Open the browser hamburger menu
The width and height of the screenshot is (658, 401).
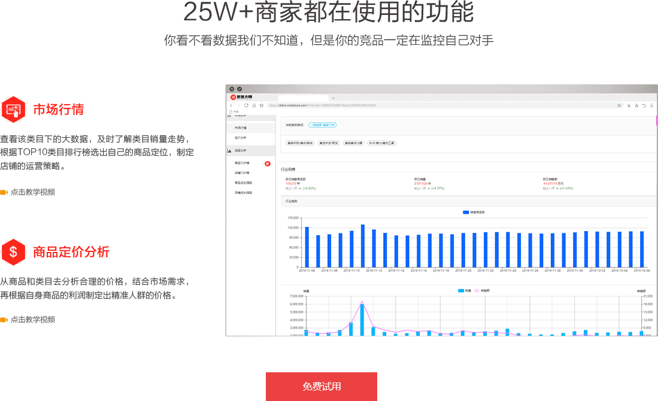pyautogui.click(x=651, y=105)
